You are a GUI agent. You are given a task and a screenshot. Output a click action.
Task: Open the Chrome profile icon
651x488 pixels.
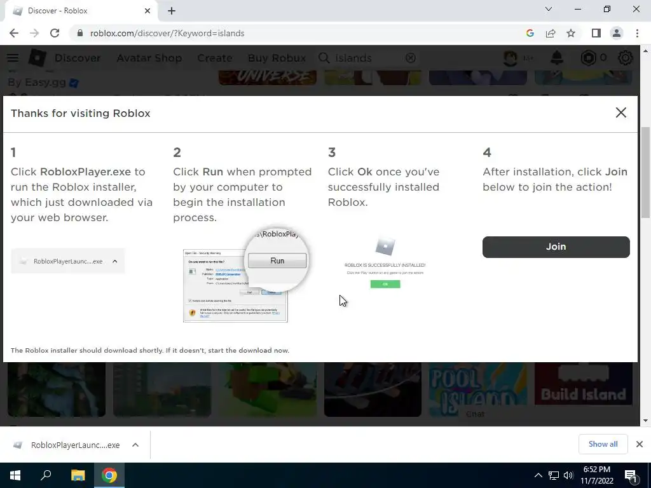point(617,33)
